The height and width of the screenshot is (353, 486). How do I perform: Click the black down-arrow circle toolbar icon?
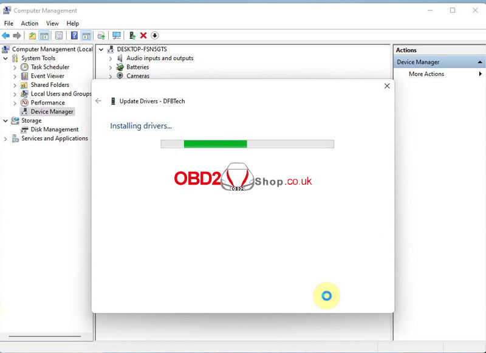coord(155,36)
